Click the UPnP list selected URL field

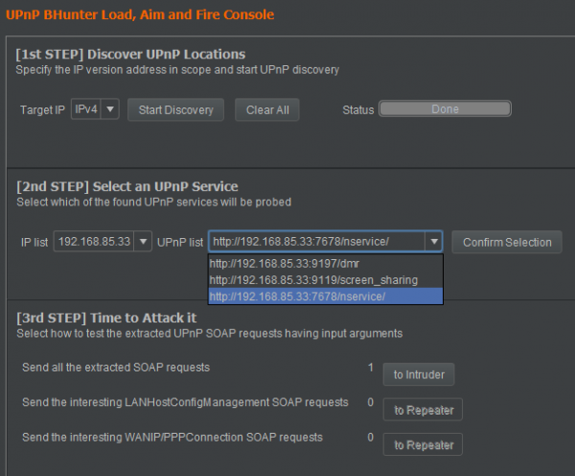click(x=316, y=242)
